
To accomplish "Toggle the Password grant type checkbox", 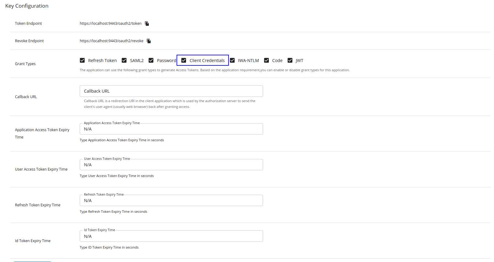I will tap(151, 61).
